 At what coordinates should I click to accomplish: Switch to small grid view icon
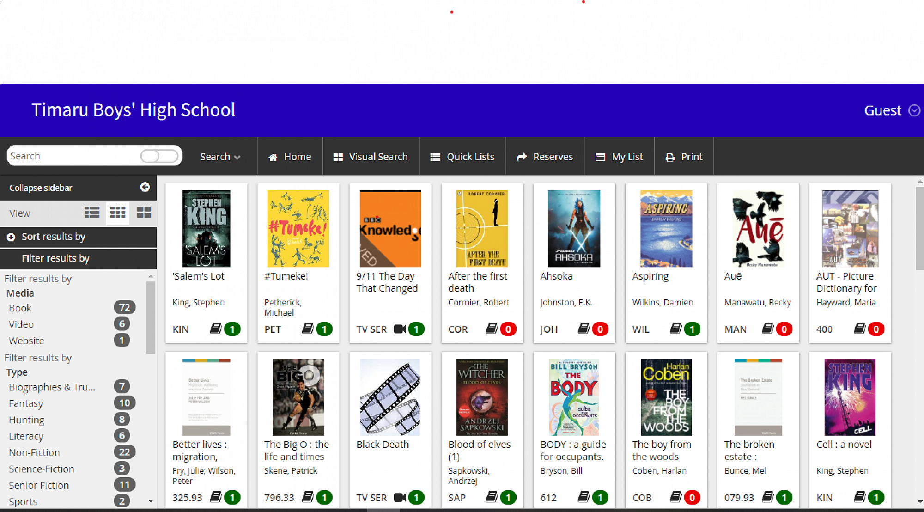(118, 213)
